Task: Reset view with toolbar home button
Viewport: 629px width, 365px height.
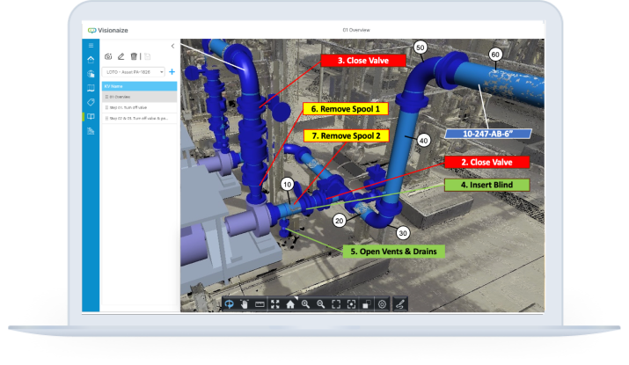Action: 290,303
